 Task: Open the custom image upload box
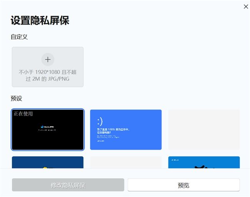(48, 67)
